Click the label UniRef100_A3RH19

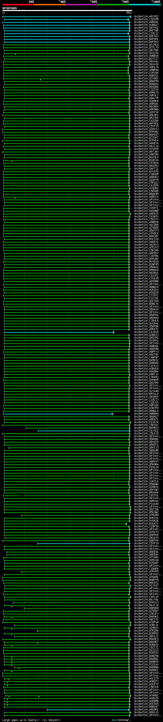click(x=146, y=369)
